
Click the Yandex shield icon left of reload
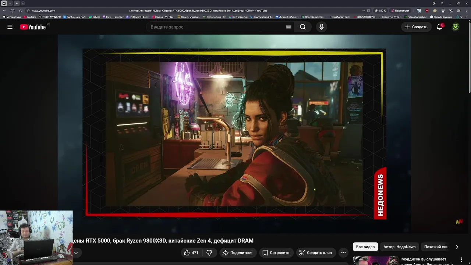click(x=13, y=11)
